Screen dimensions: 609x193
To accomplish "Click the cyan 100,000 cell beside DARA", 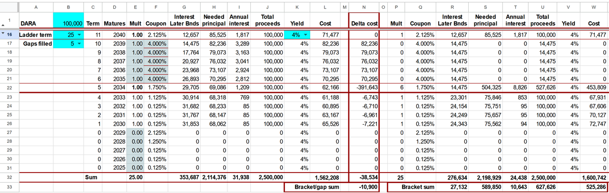I will pyautogui.click(x=69, y=20).
